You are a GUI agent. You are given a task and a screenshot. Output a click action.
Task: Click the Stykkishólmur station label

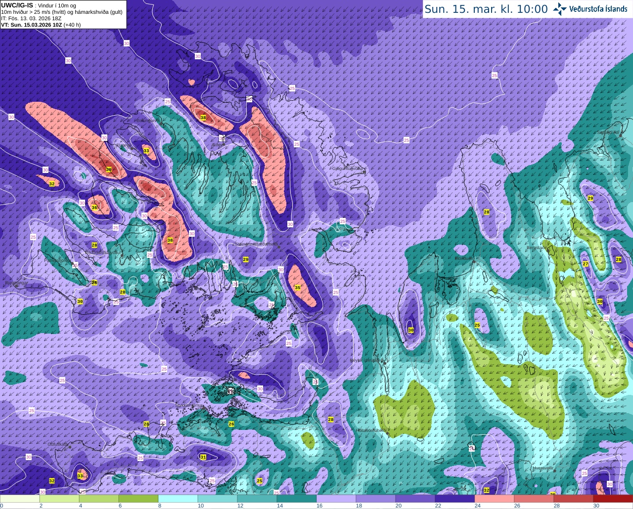pos(189,405)
